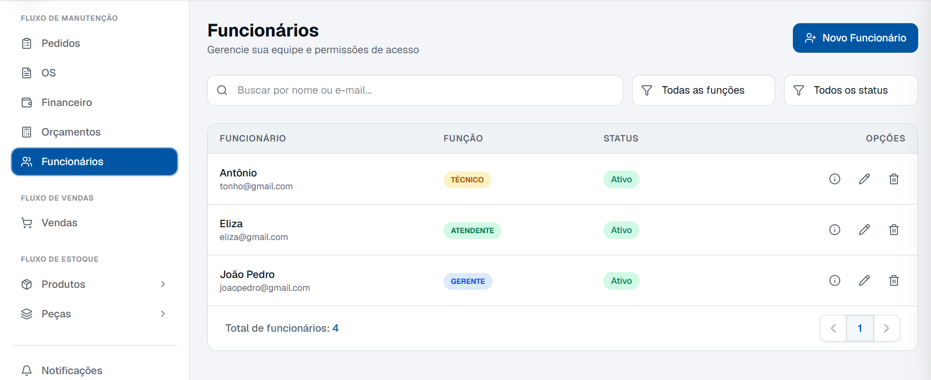Expand the Peças submenu chevron
931x380 pixels.
(163, 314)
